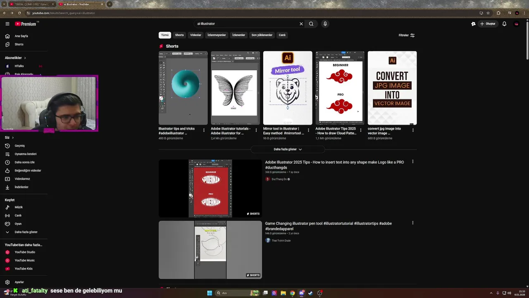Open the YouTube hamburger guide menu
Image resolution: width=529 pixels, height=298 pixels.
coord(7,24)
